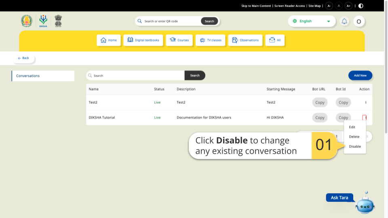Viewport: 388px width, 218px height.
Task: Choose Edit in the action menu
Action: coord(352,127)
